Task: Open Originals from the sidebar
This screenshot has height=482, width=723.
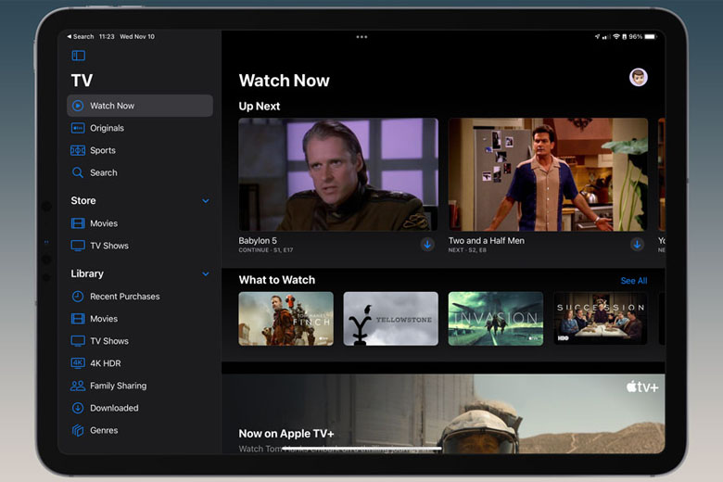Action: click(x=140, y=128)
